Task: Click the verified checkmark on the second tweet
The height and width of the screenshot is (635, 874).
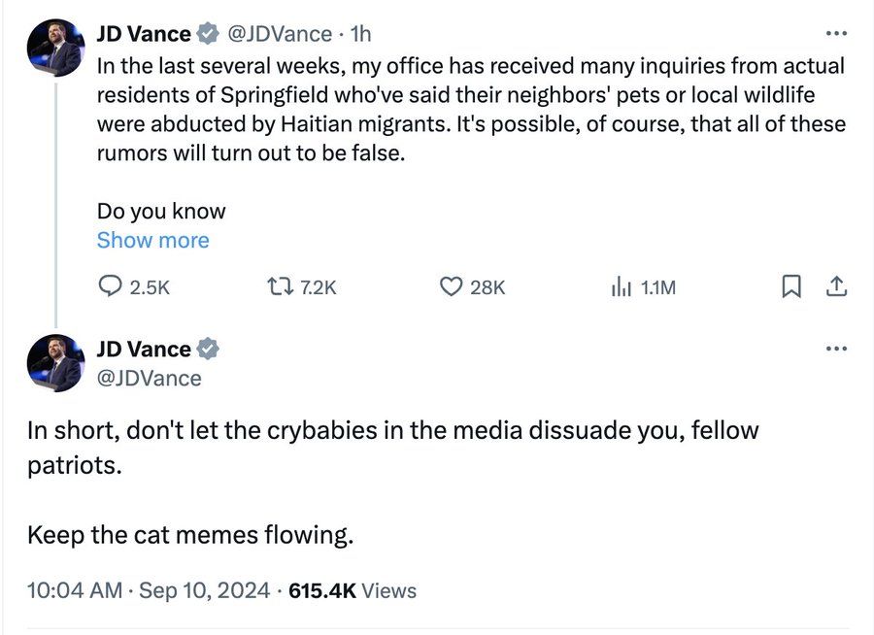Action: 209,348
